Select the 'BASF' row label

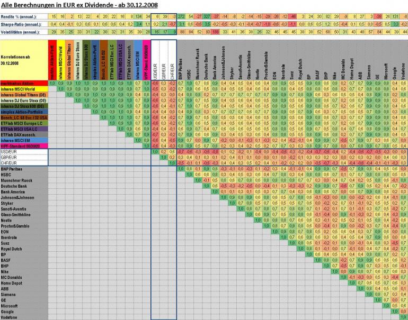24,260
